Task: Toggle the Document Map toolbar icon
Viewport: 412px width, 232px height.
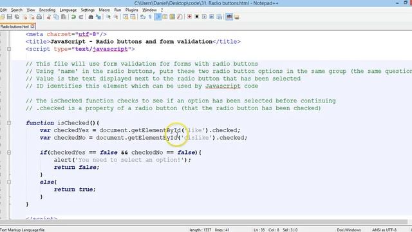Action: tap(172, 17)
